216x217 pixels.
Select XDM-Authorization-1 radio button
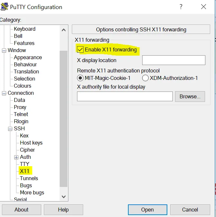[x=145, y=78]
